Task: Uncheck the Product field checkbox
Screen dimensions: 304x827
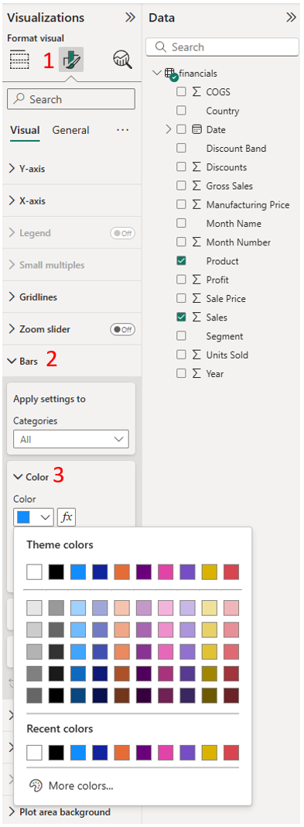Action: 181,261
